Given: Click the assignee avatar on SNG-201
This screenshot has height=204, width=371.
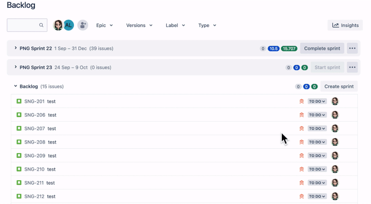Looking at the screenshot, I should (335, 101).
